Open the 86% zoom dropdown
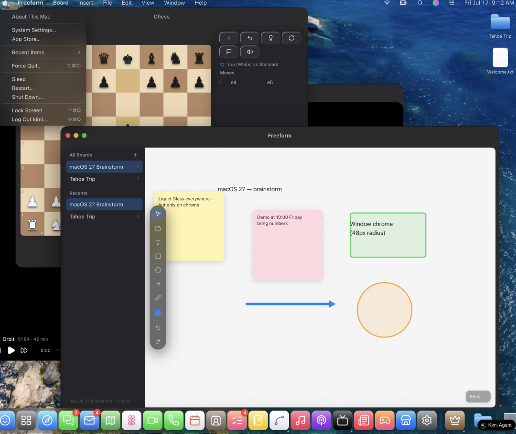Viewport: 516px width, 434px height. [478, 396]
